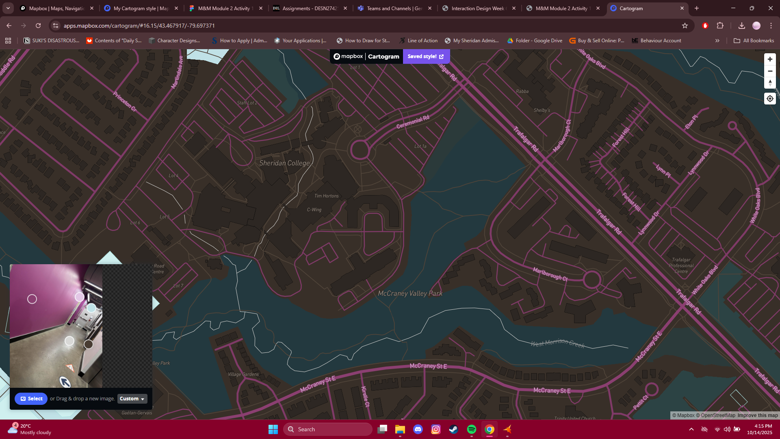Expand the tab search chevron in Chrome
780x439 pixels.
click(8, 8)
